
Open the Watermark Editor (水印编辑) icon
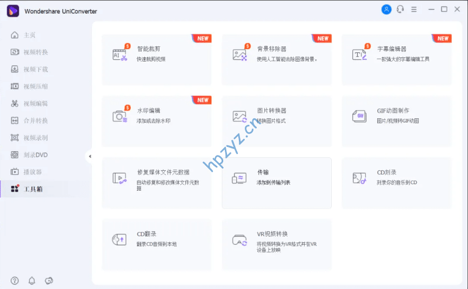click(x=119, y=116)
